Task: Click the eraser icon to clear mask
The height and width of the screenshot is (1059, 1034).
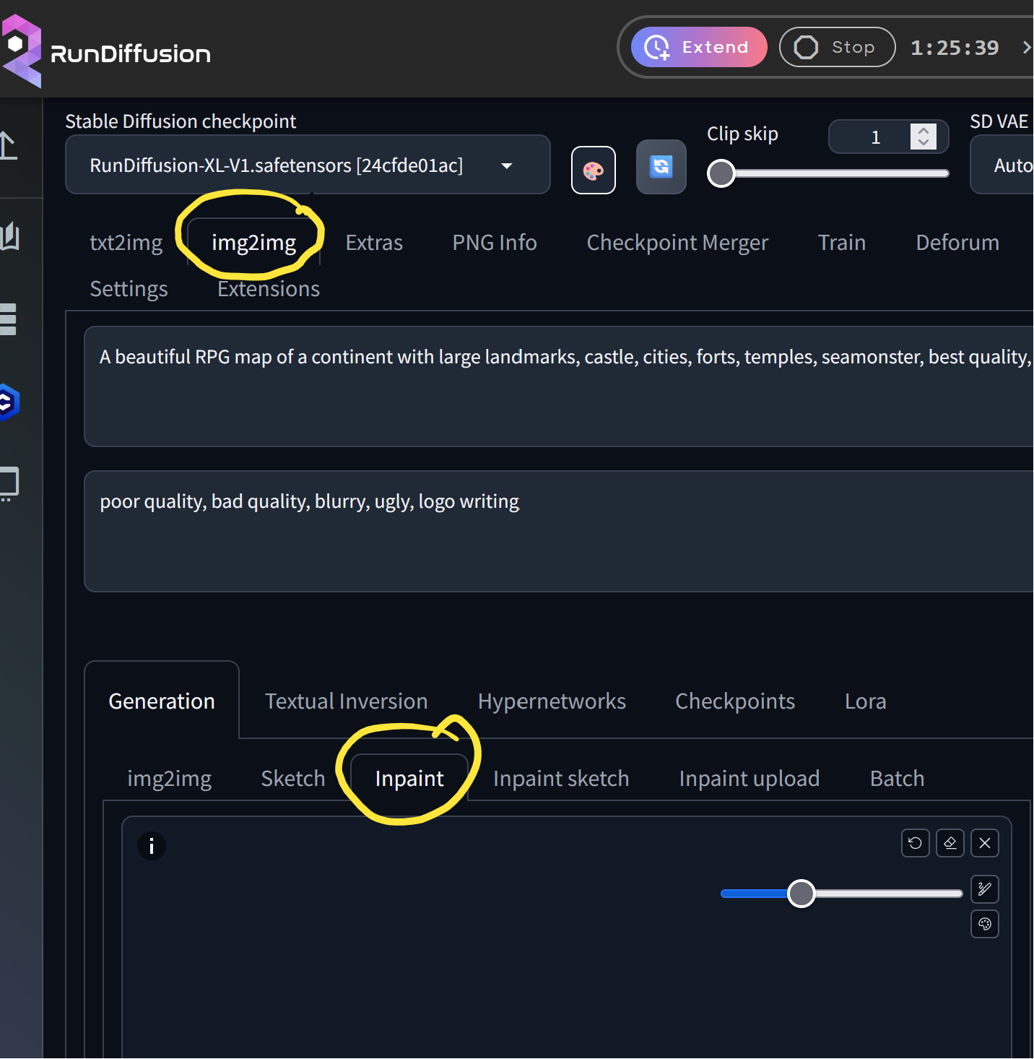Action: [950, 843]
